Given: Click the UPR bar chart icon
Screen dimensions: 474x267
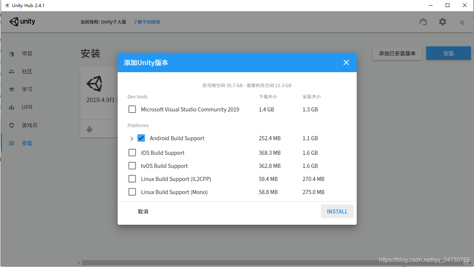Looking at the screenshot, I should point(12,107).
